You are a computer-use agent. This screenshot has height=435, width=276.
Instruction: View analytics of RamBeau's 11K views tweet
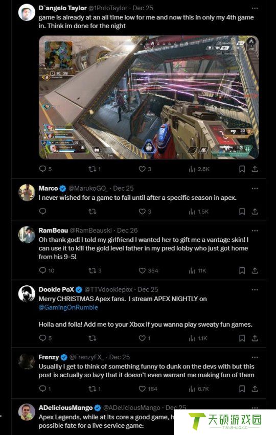[x=192, y=270]
